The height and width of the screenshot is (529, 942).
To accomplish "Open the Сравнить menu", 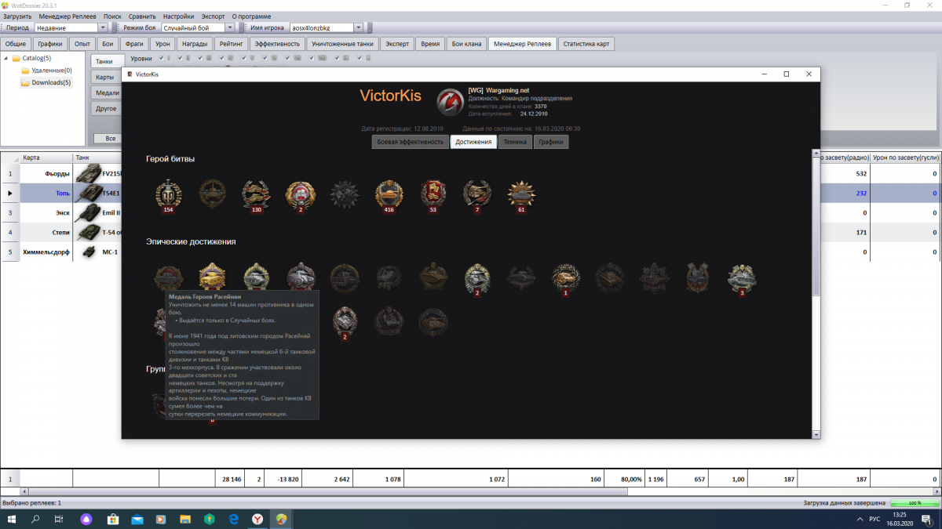I will coord(142,16).
